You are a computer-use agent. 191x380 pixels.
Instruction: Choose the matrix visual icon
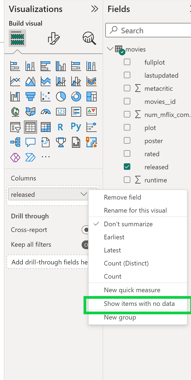45,127
